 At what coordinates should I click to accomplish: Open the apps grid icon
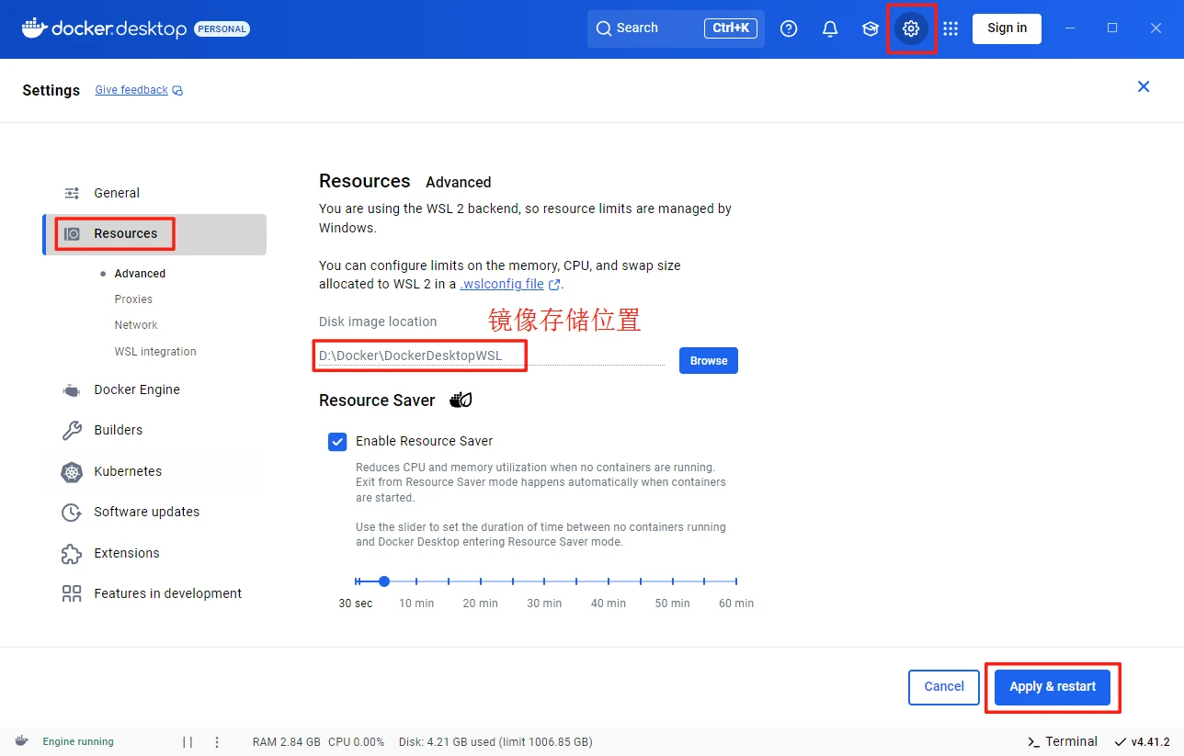click(x=951, y=28)
